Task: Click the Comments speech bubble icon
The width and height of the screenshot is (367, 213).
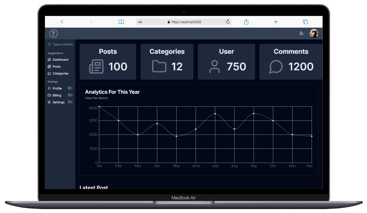Action: (x=276, y=67)
